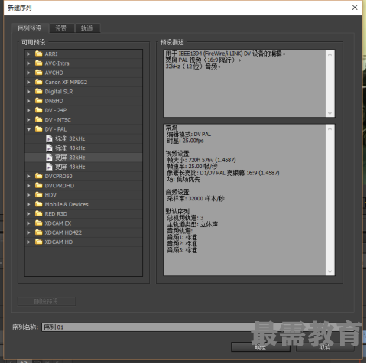Image resolution: width=367 pixels, height=364 pixels.
Task: Click the DV - 24P folder icon
Action: pos(39,110)
